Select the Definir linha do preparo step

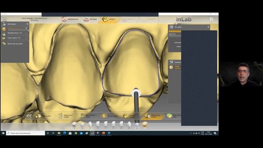(x=88, y=116)
